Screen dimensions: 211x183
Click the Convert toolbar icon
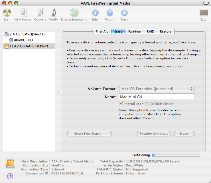40,13
